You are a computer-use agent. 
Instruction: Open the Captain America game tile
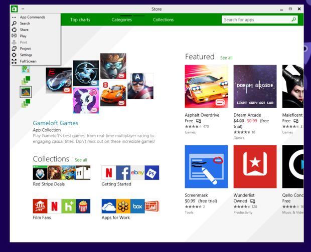coord(140,86)
